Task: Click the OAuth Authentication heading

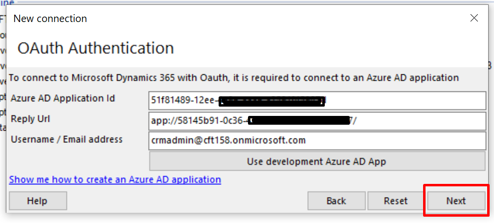Action: click(x=95, y=48)
